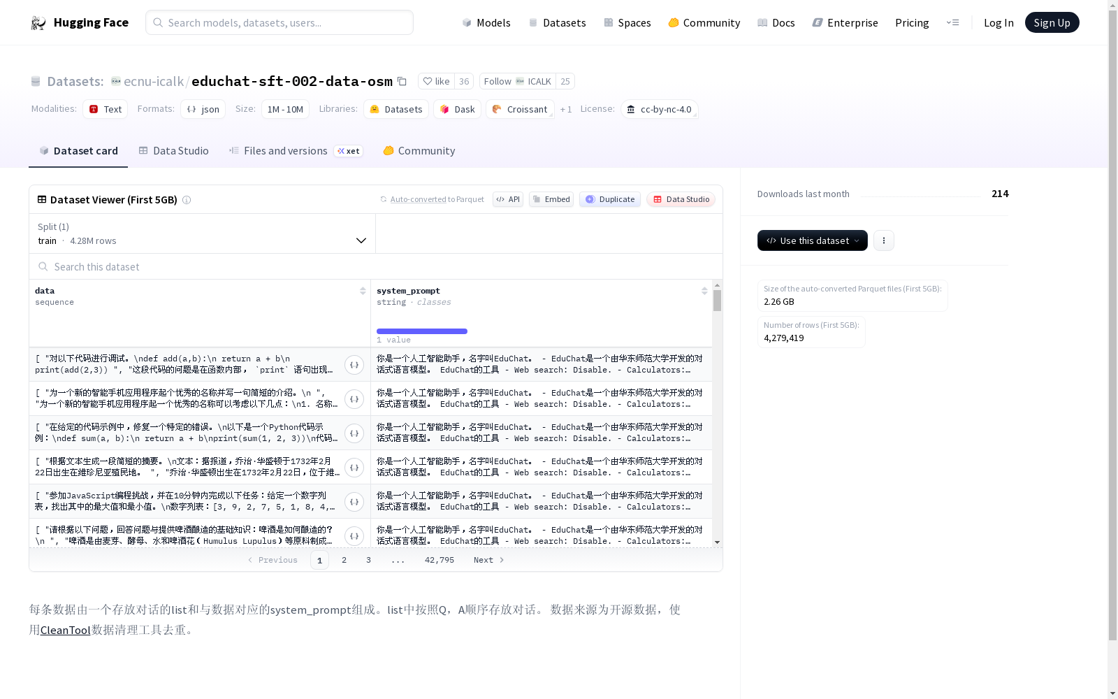Image resolution: width=1118 pixels, height=699 pixels.
Task: Expand the first row's JSON with the {} icon
Action: click(354, 364)
